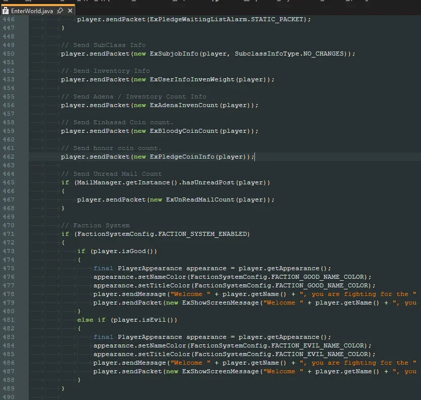Viewport: 421px width, 400px height.
Task: Click ExShowScreenMessage on line 487
Action: 220,372
